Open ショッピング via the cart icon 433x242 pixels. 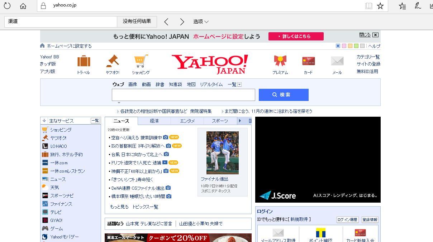(x=141, y=62)
